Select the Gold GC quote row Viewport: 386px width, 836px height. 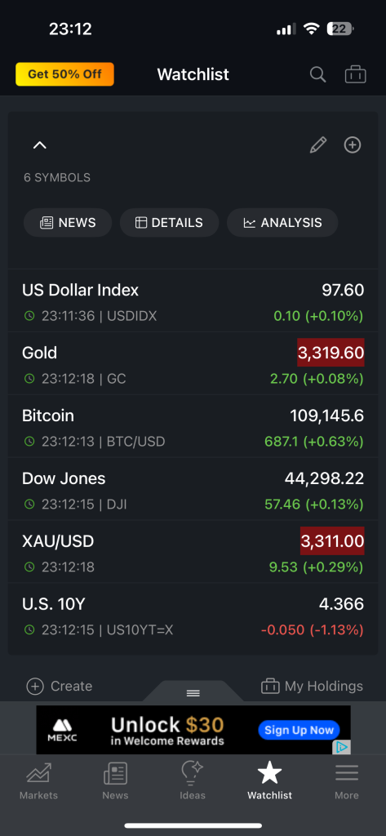pos(193,363)
